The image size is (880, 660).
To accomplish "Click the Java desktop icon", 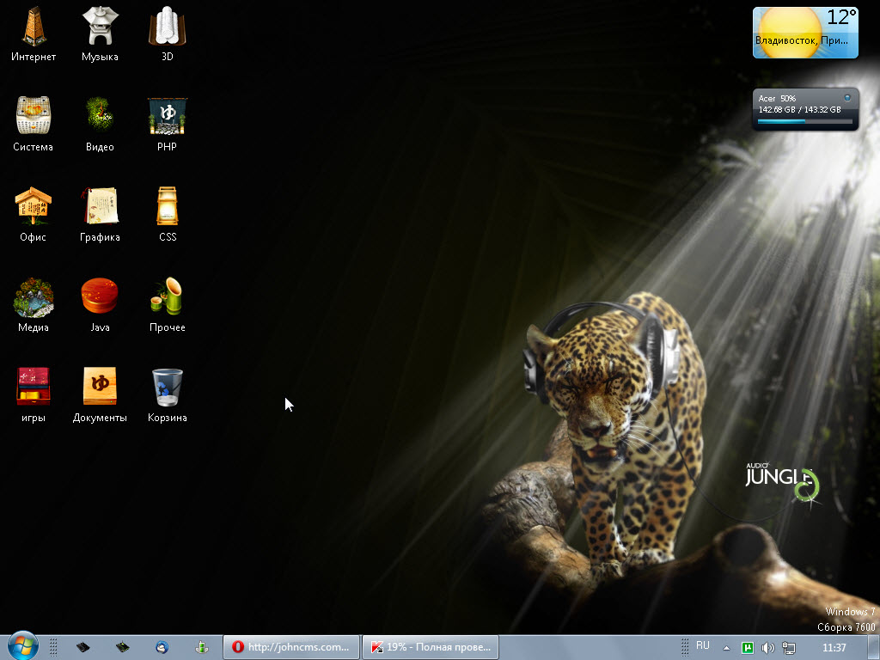I will (x=100, y=298).
